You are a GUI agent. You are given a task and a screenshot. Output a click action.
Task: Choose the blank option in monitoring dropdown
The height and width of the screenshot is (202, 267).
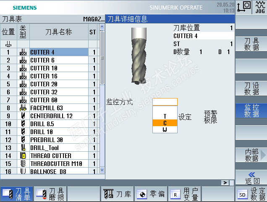(x=165, y=110)
